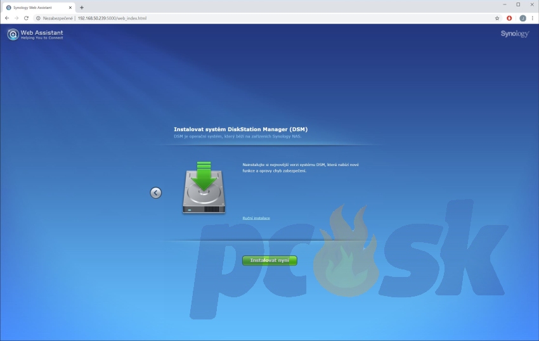This screenshot has height=341, width=539.
Task: Go back with the round arrow button
Action: [156, 193]
